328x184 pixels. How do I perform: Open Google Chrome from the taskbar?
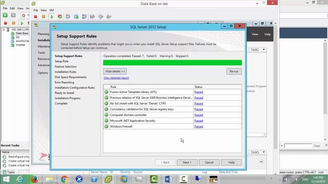click(x=64, y=179)
